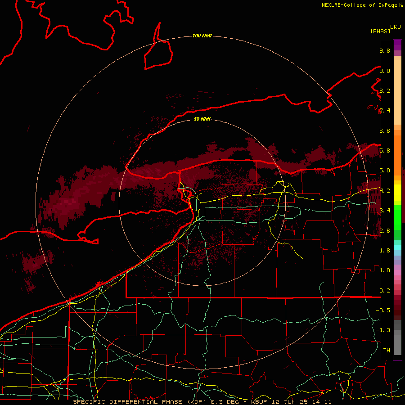The width and height of the screenshot is (405, 405).
Task: Click the 9.0 legend value
Action: click(385, 71)
